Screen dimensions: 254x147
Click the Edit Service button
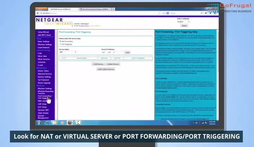pyautogui.click(x=98, y=64)
